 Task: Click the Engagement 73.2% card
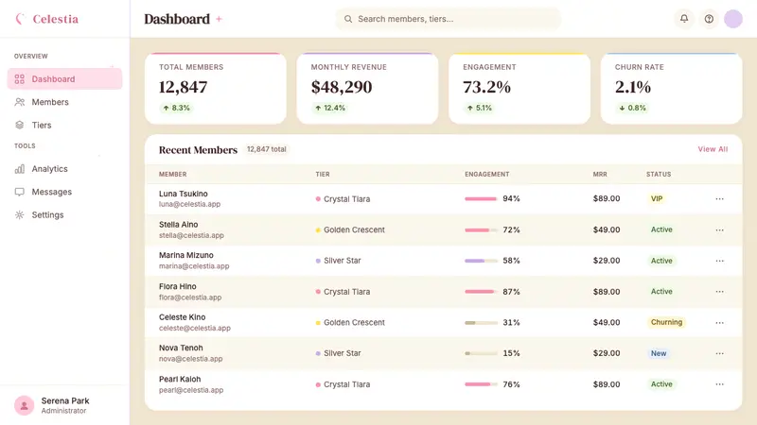point(519,89)
